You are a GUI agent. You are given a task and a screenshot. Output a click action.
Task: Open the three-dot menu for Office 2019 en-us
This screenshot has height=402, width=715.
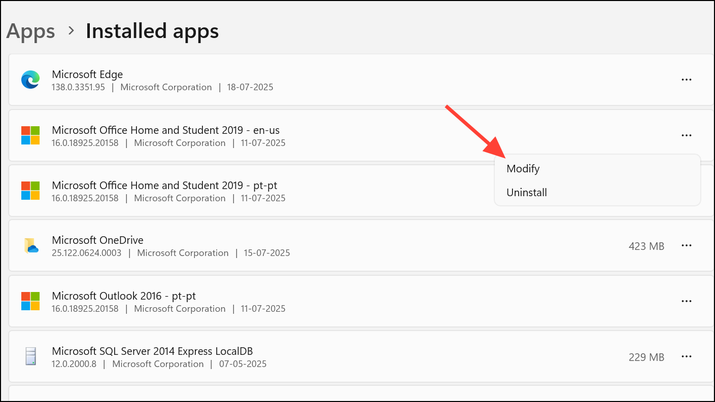coord(687,135)
